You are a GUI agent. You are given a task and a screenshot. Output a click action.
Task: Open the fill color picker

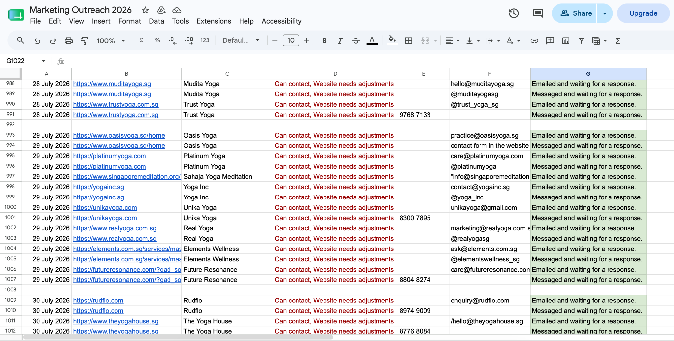point(392,40)
